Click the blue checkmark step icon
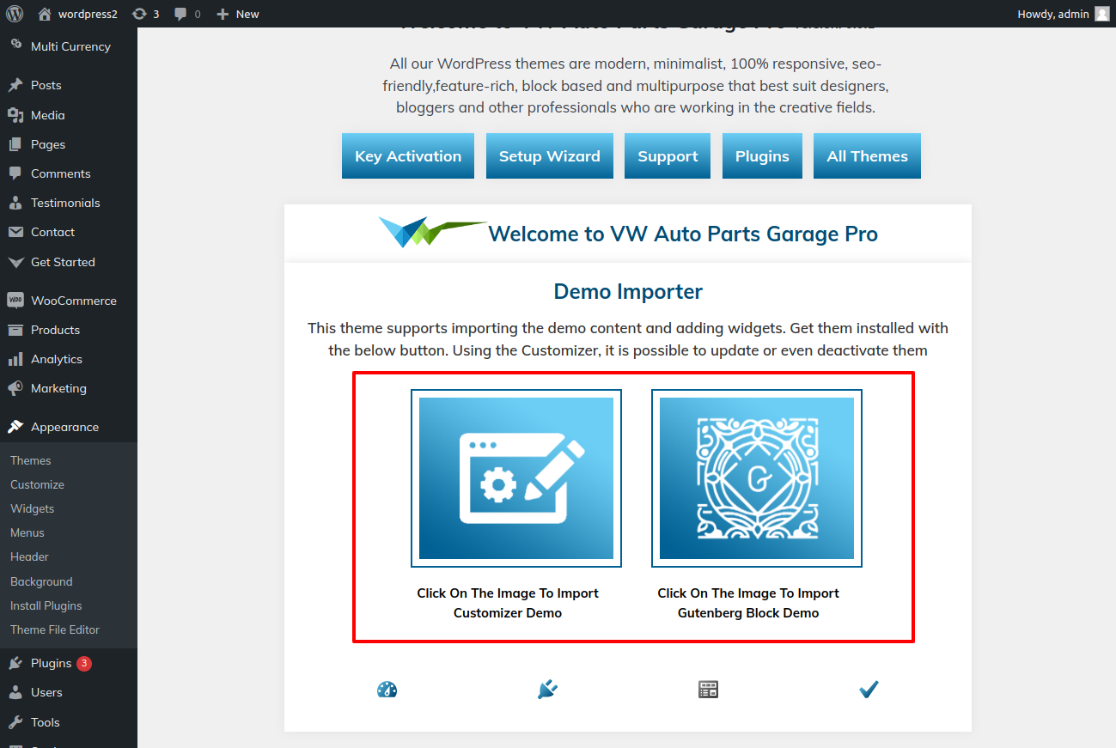 pos(869,689)
